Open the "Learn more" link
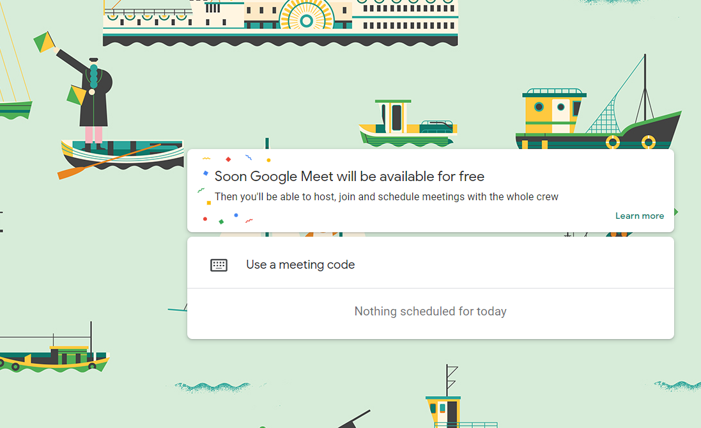Screen dimensions: 701x428 pyautogui.click(x=639, y=216)
